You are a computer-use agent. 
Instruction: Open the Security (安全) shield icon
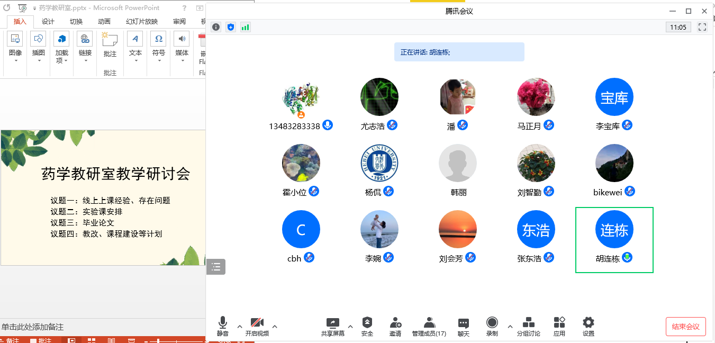pos(367,323)
